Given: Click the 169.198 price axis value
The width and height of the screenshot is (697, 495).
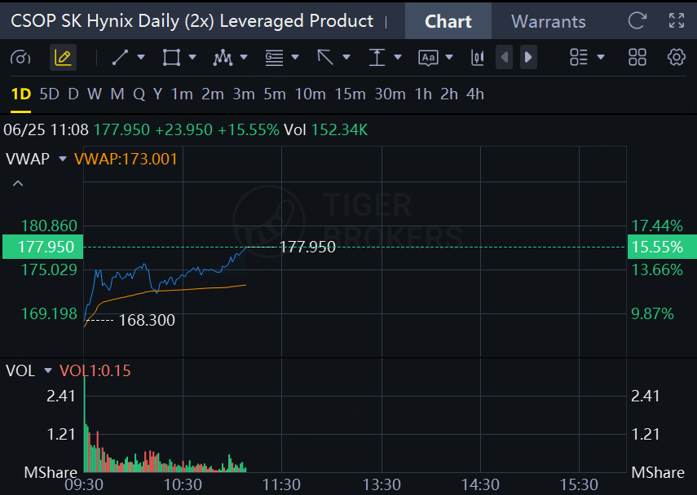Looking at the screenshot, I should point(50,314).
